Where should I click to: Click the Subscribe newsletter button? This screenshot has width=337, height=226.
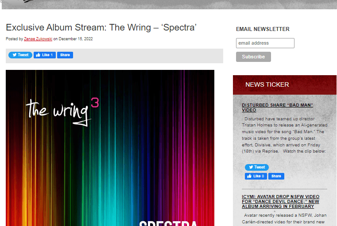tap(253, 57)
